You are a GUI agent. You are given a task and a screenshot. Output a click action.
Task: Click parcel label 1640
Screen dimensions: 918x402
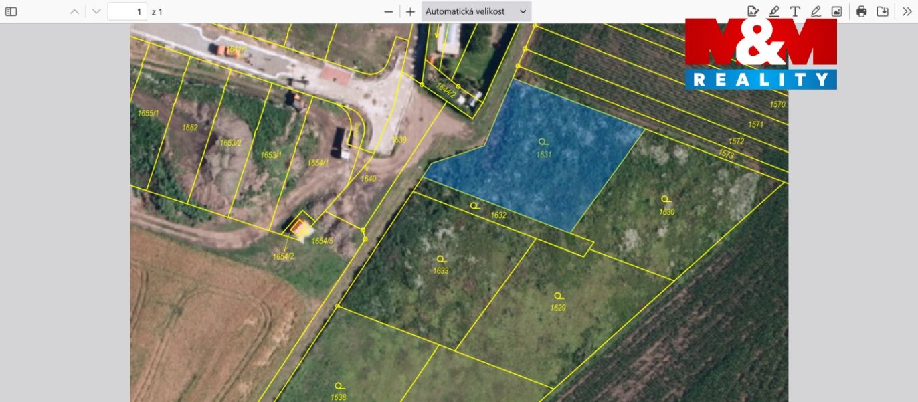(x=369, y=179)
